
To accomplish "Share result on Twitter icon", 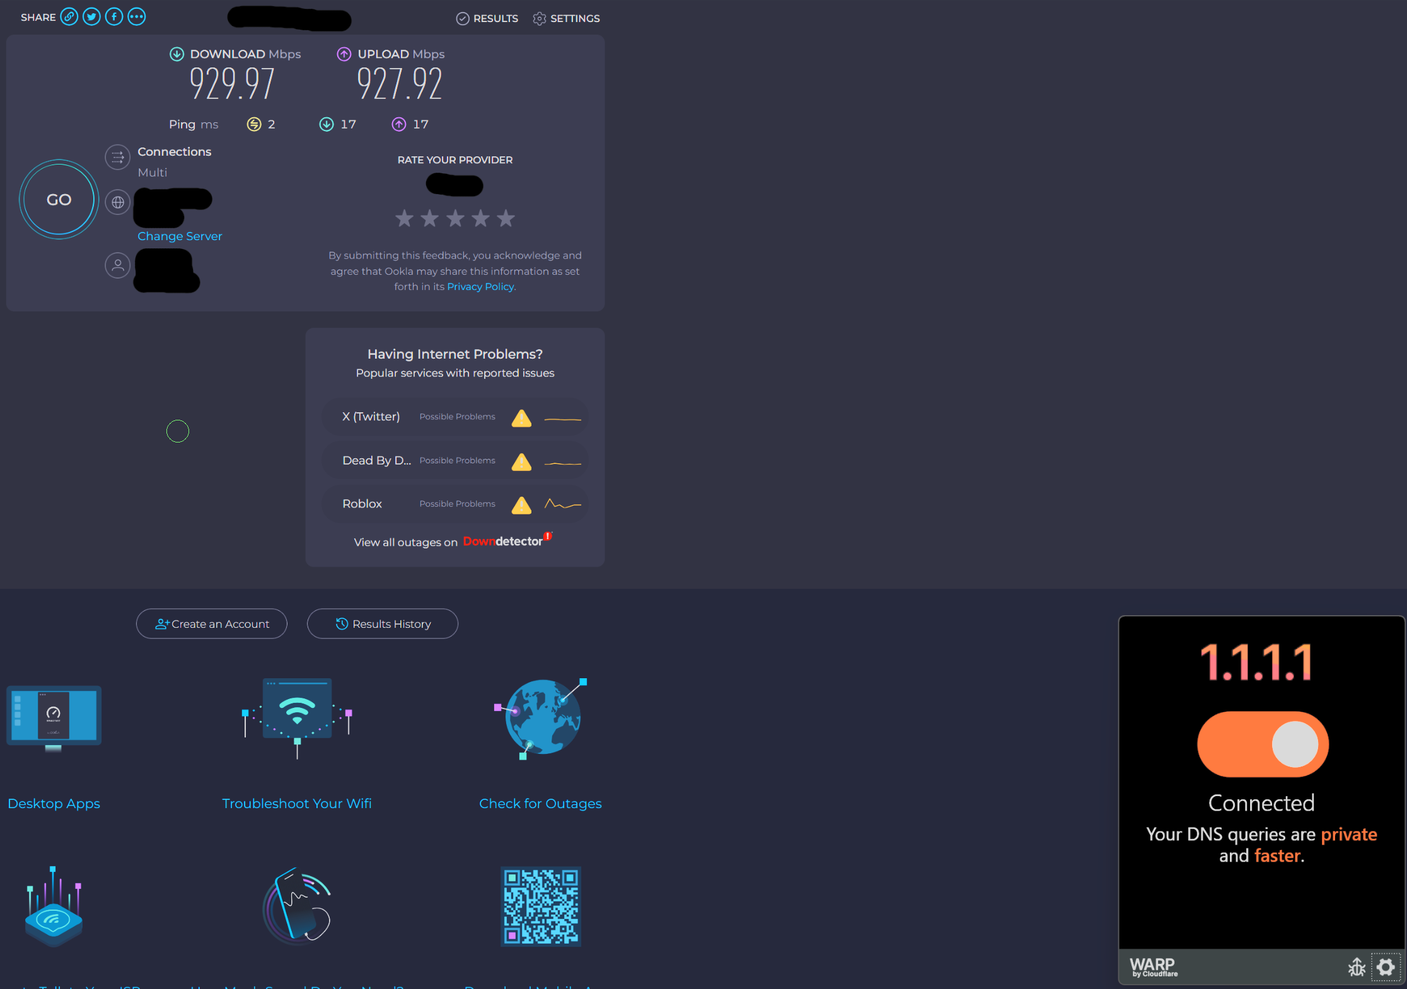I will [92, 17].
